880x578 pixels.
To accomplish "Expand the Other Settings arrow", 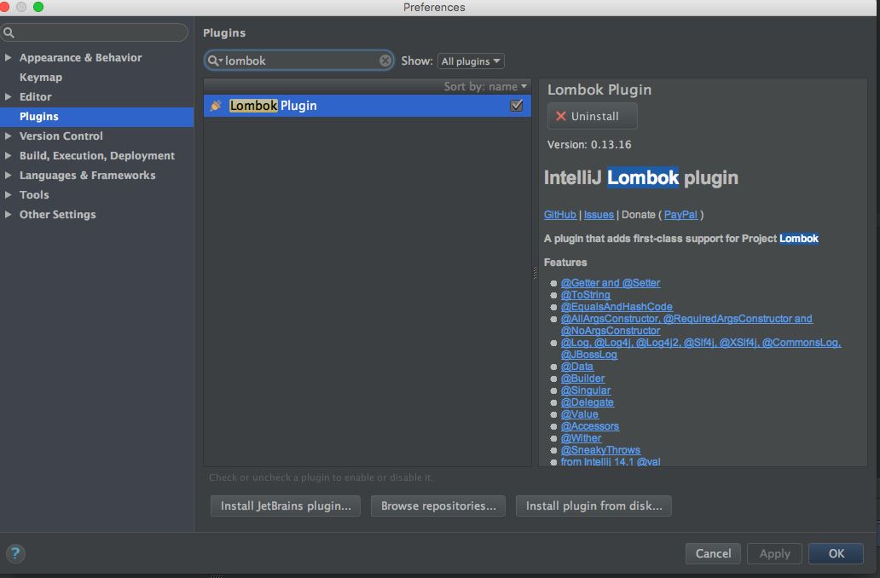I will 8,214.
